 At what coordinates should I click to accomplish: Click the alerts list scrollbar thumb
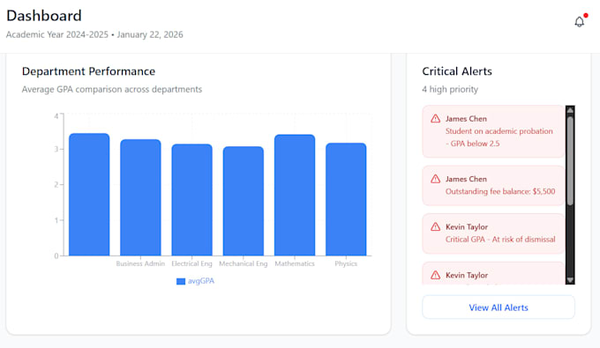pyautogui.click(x=570, y=161)
